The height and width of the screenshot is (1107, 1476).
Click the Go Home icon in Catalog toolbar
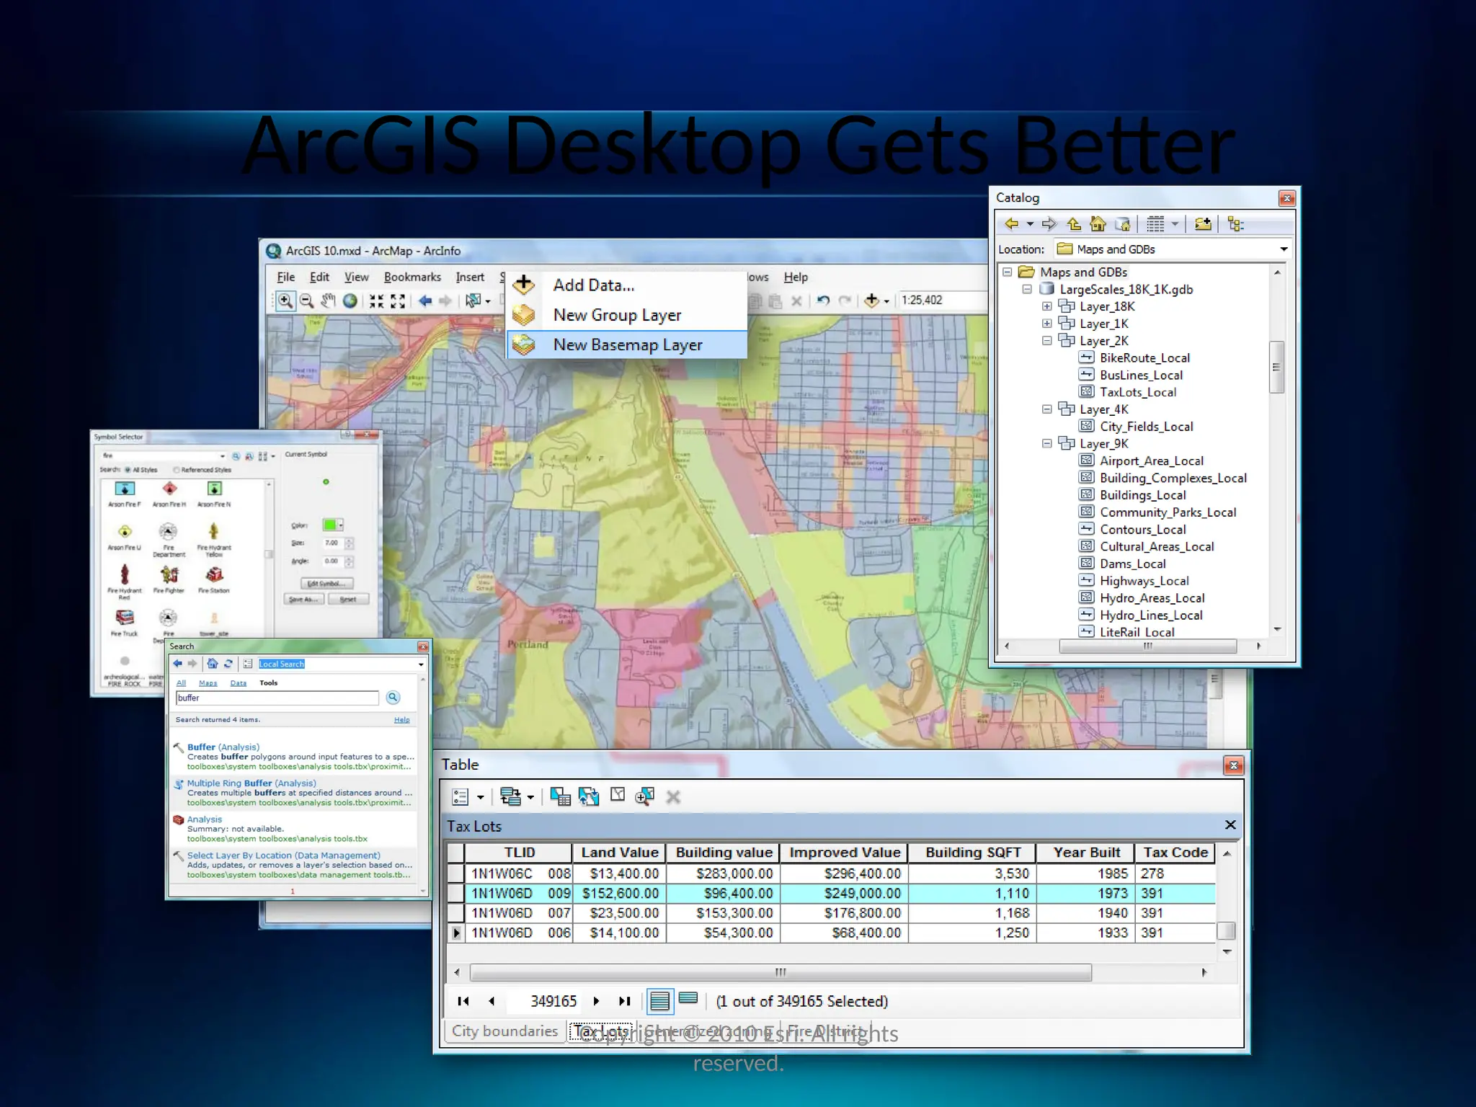(1098, 224)
